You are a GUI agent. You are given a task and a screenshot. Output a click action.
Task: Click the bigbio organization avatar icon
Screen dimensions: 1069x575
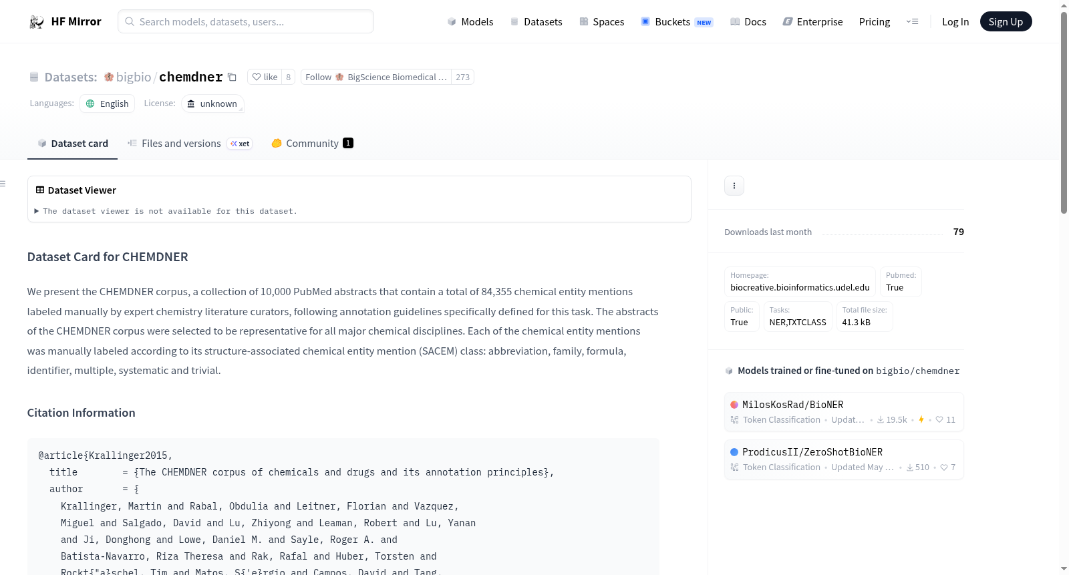tap(109, 77)
